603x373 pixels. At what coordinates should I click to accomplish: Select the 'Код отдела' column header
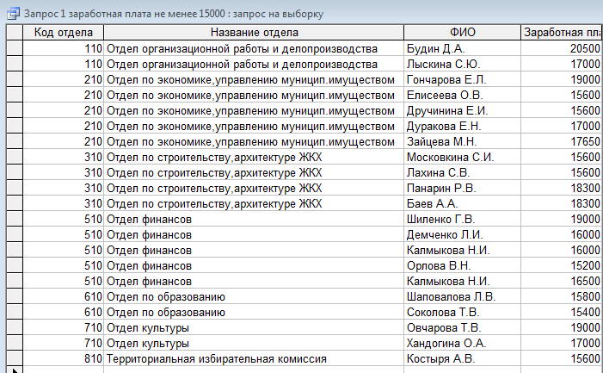64,33
